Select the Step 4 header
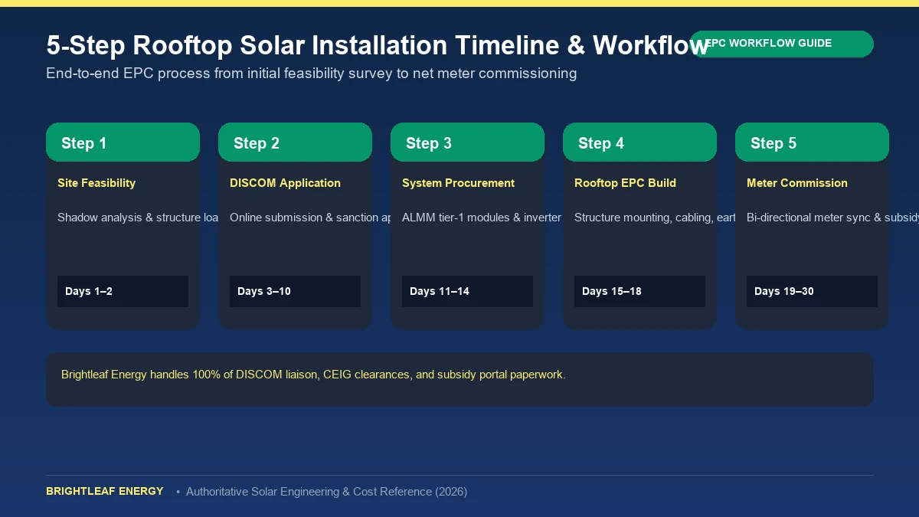The image size is (919, 517). pos(639,142)
